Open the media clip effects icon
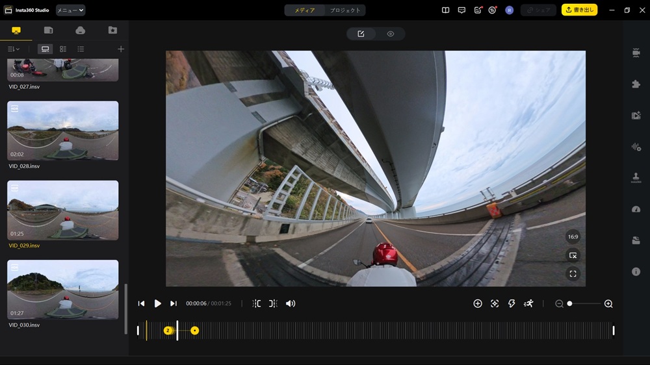Viewport: 650px width, 365px height. click(636, 116)
